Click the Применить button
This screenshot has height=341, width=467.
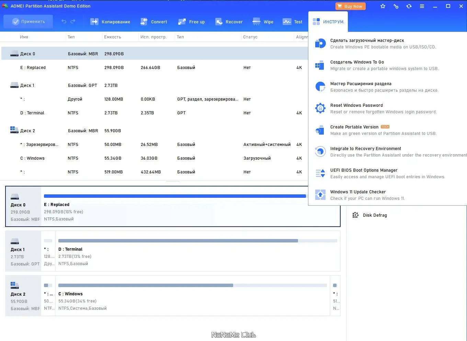[28, 22]
